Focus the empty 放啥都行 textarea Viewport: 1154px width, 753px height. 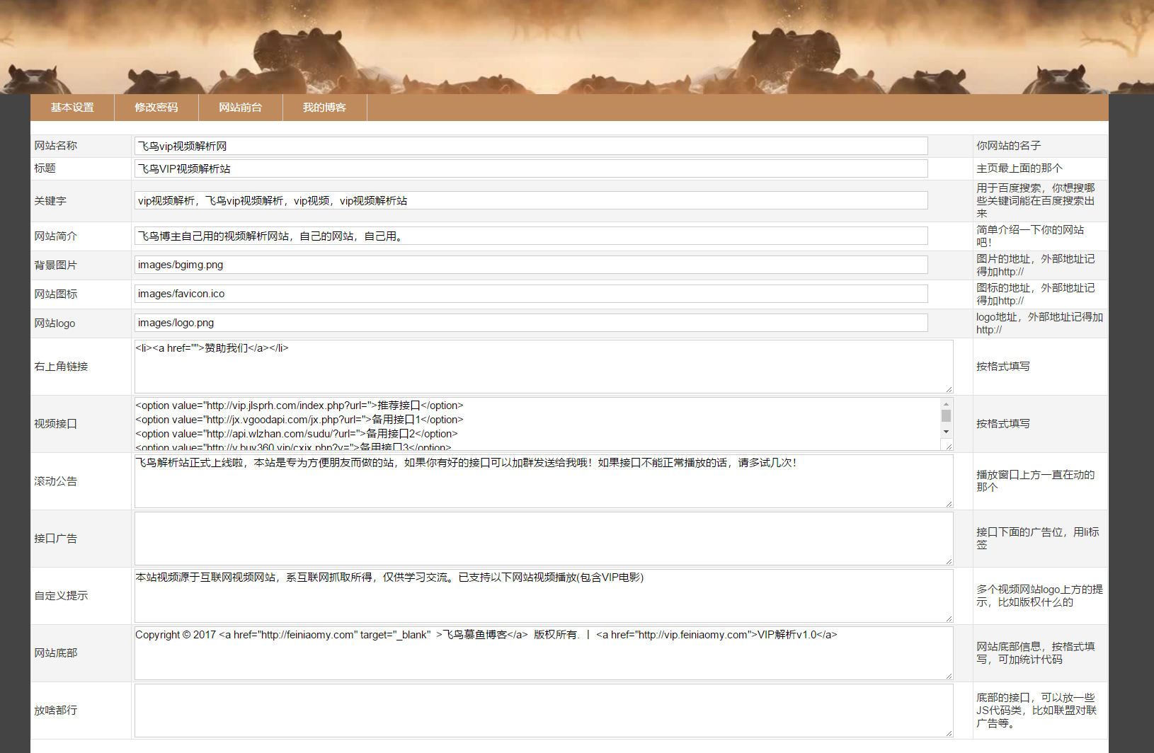coord(543,711)
